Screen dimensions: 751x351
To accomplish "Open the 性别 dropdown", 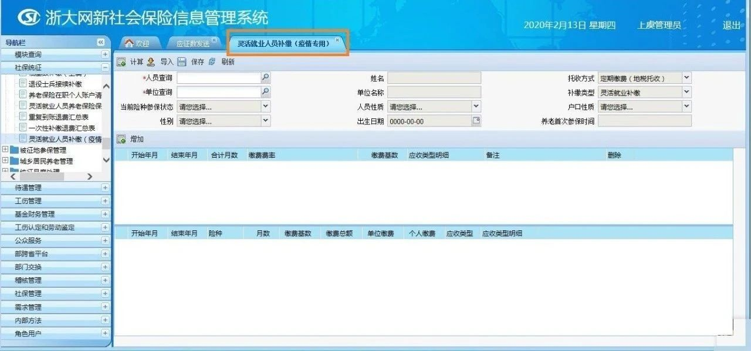I will 265,121.
